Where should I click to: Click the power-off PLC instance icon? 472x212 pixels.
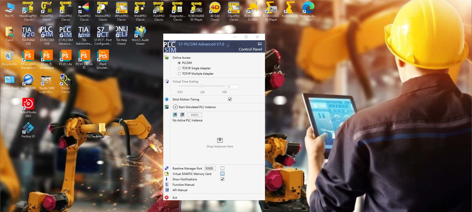182,115
